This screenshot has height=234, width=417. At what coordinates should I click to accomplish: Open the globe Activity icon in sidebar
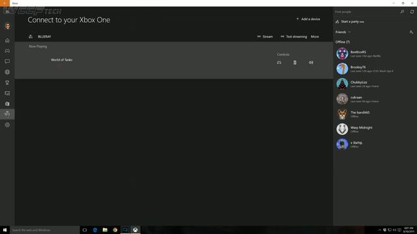point(7,72)
